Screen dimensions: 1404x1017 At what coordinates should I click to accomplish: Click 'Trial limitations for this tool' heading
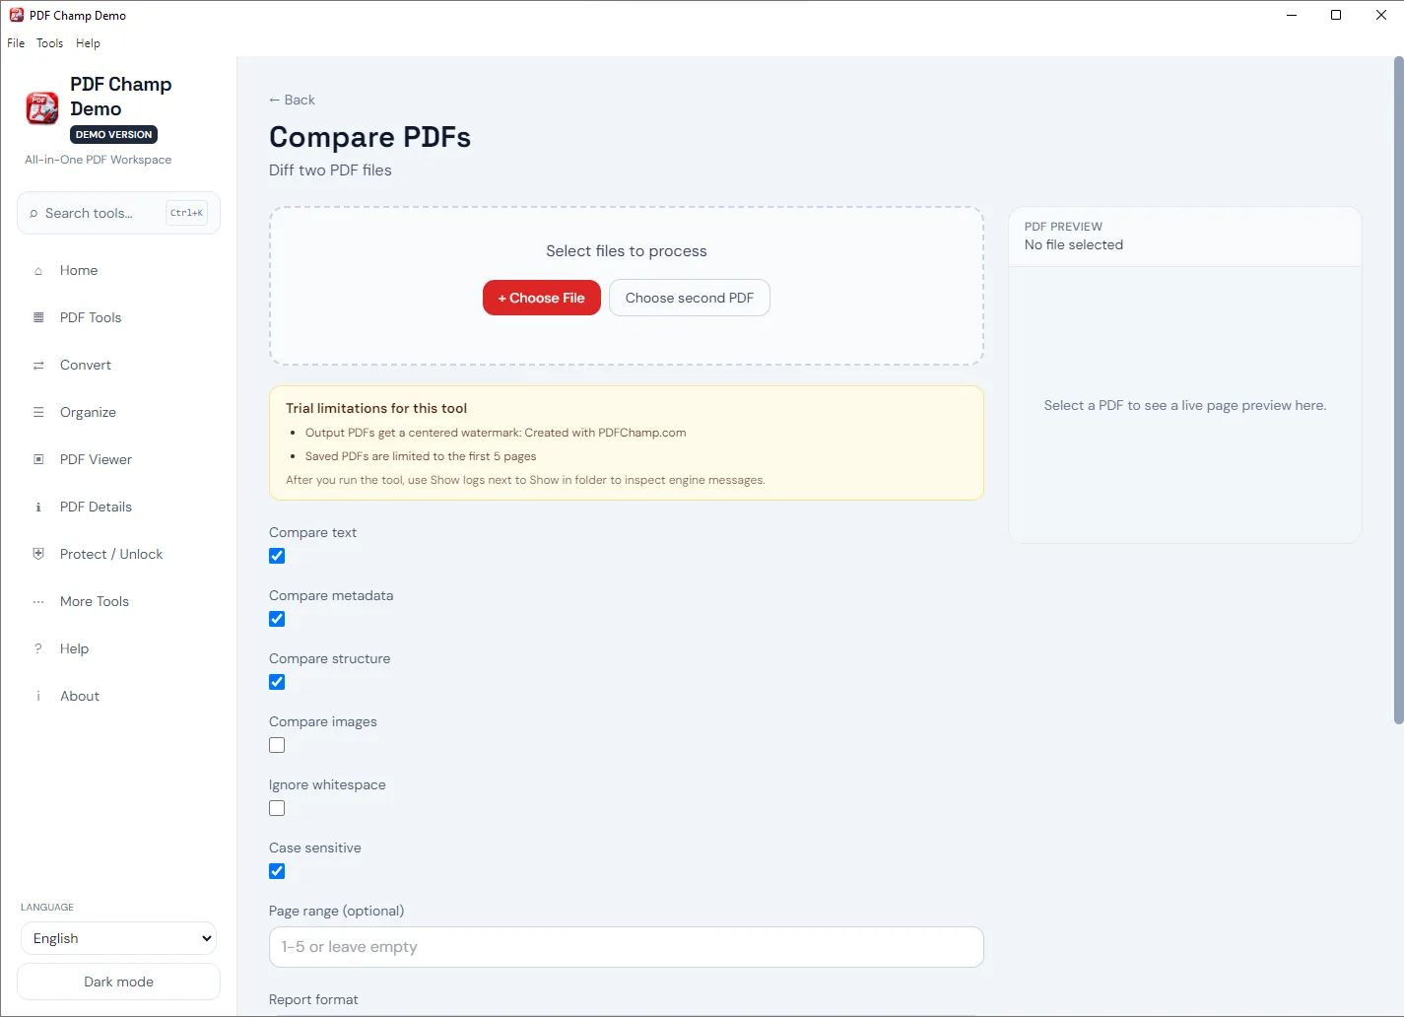coord(376,408)
